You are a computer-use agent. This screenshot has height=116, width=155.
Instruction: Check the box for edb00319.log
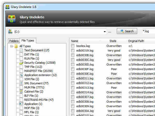[73, 51]
